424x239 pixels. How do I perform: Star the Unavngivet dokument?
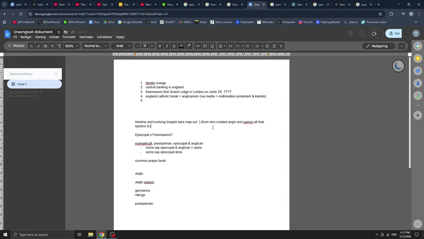[59, 32]
